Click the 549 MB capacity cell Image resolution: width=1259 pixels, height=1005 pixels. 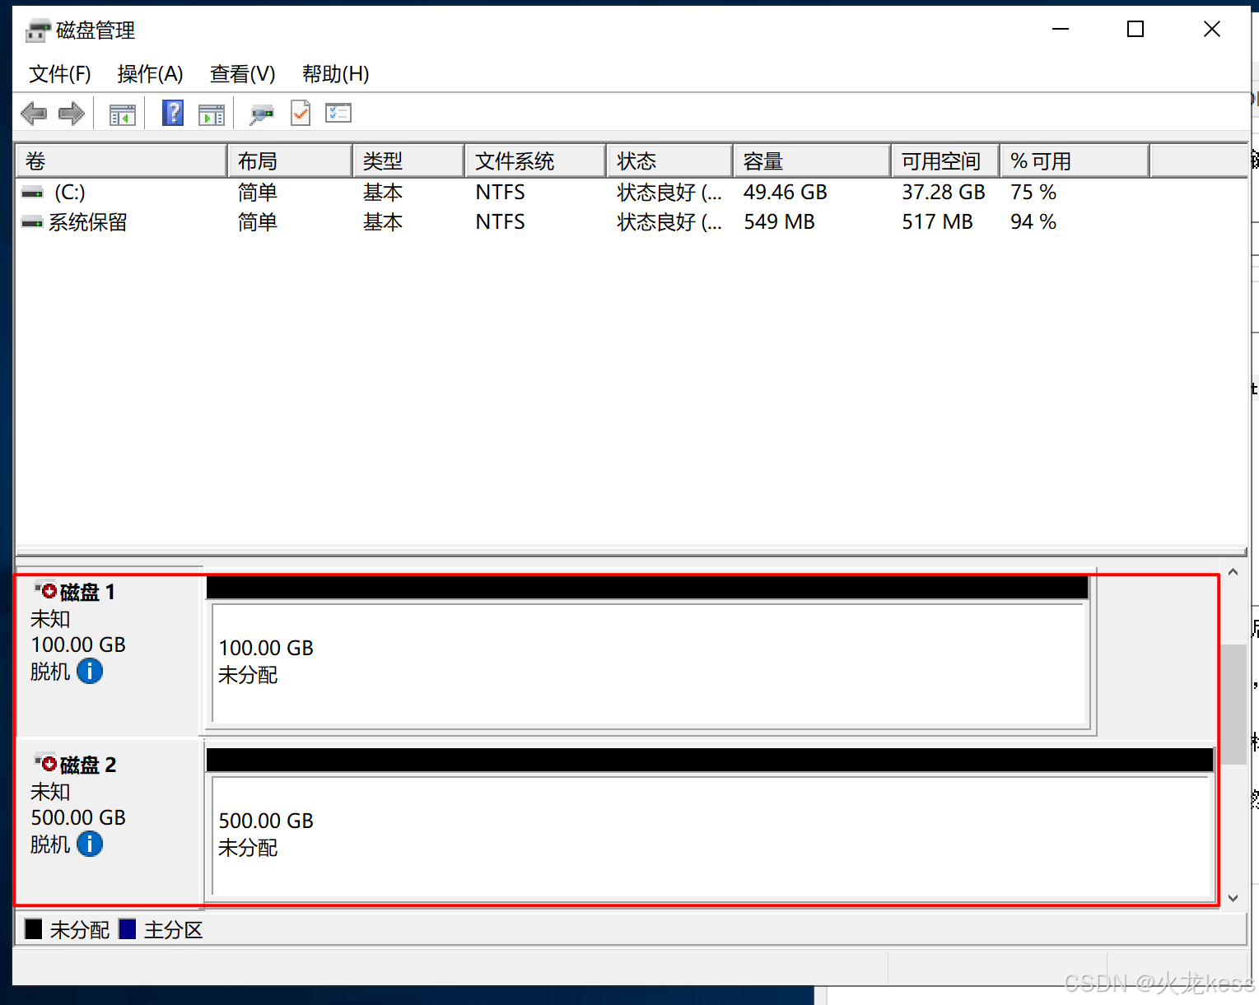point(779,222)
